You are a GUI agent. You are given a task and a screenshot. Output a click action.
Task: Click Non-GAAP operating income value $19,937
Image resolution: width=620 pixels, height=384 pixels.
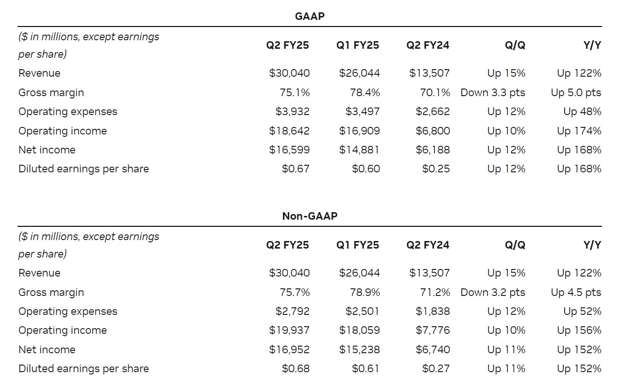289,330
